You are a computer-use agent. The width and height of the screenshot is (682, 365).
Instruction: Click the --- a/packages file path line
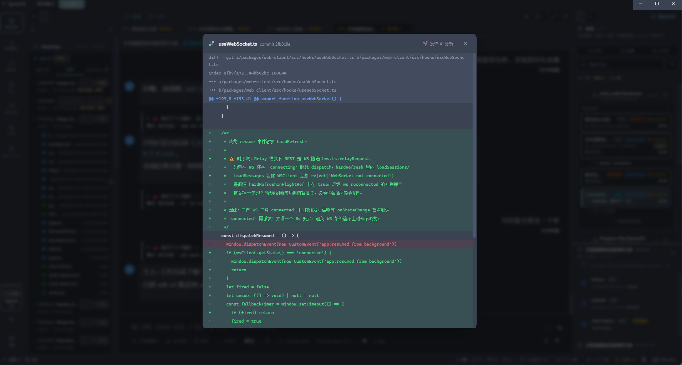pyautogui.click(x=273, y=82)
